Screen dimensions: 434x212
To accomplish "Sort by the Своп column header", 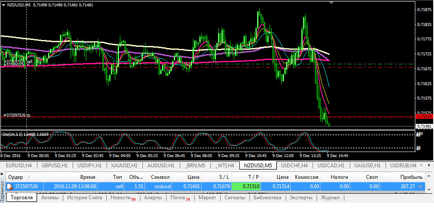I will click(365, 177).
